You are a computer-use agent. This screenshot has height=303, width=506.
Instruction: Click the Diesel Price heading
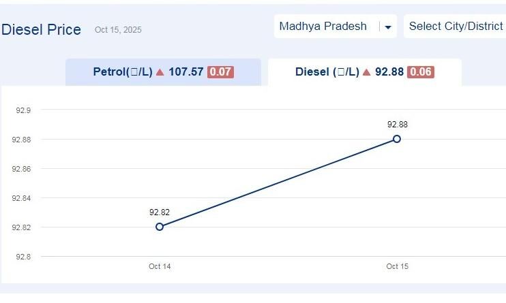42,30
